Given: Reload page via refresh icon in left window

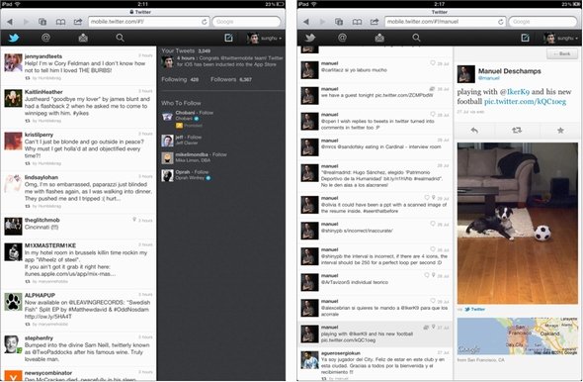Looking at the screenshot, I should coord(205,22).
